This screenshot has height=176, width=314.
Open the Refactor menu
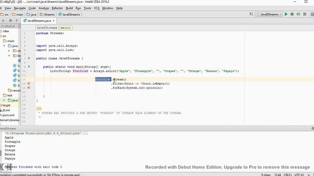[57, 8]
